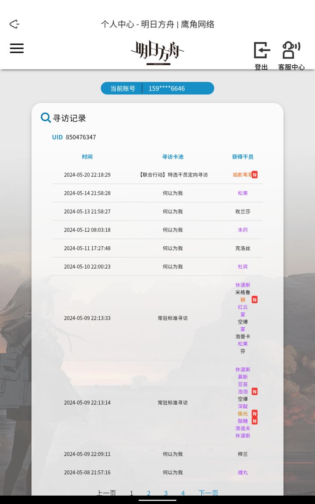315x504 pixels.
Task: Click UID 850476347 text
Action: pos(74,137)
